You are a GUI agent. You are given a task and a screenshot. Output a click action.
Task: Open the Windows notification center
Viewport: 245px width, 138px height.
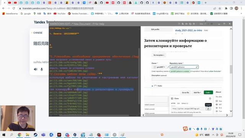click(240, 135)
